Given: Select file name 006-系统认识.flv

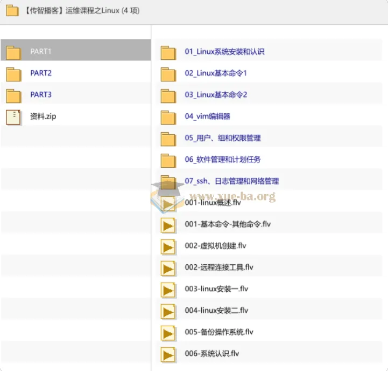Looking at the screenshot, I should [x=212, y=354].
